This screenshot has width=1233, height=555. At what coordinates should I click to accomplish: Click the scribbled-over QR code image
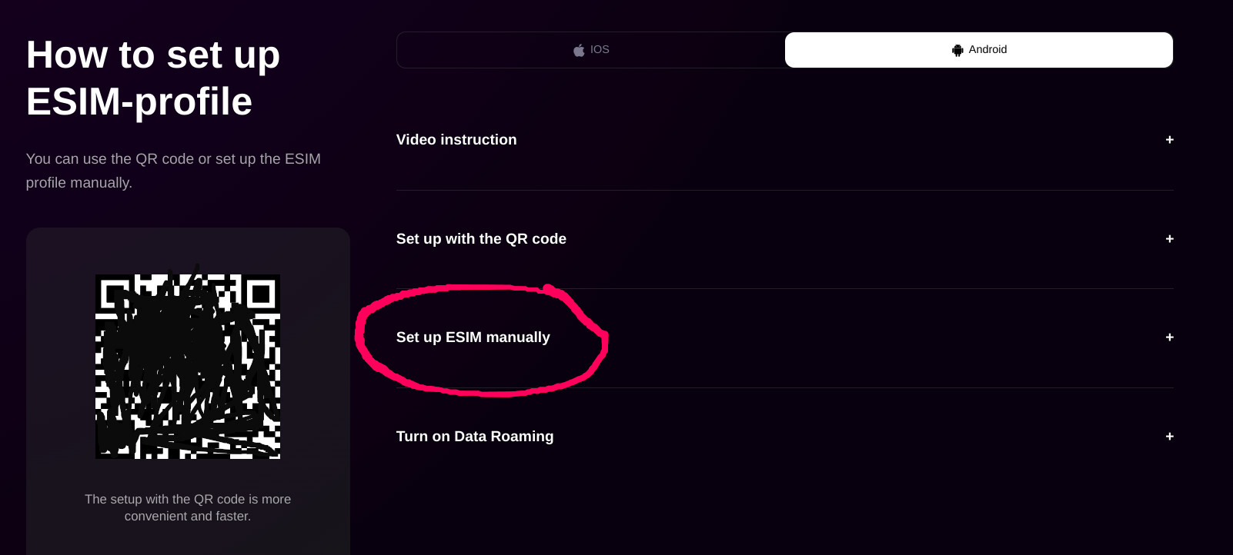coord(188,367)
